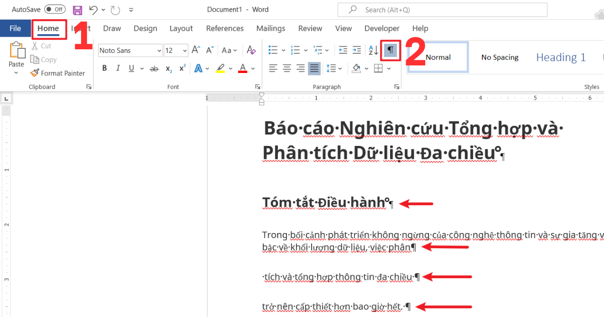Viewport: 604px width, 317px height.
Task: Apply yellow Text Highlight Color
Action: [x=220, y=68]
